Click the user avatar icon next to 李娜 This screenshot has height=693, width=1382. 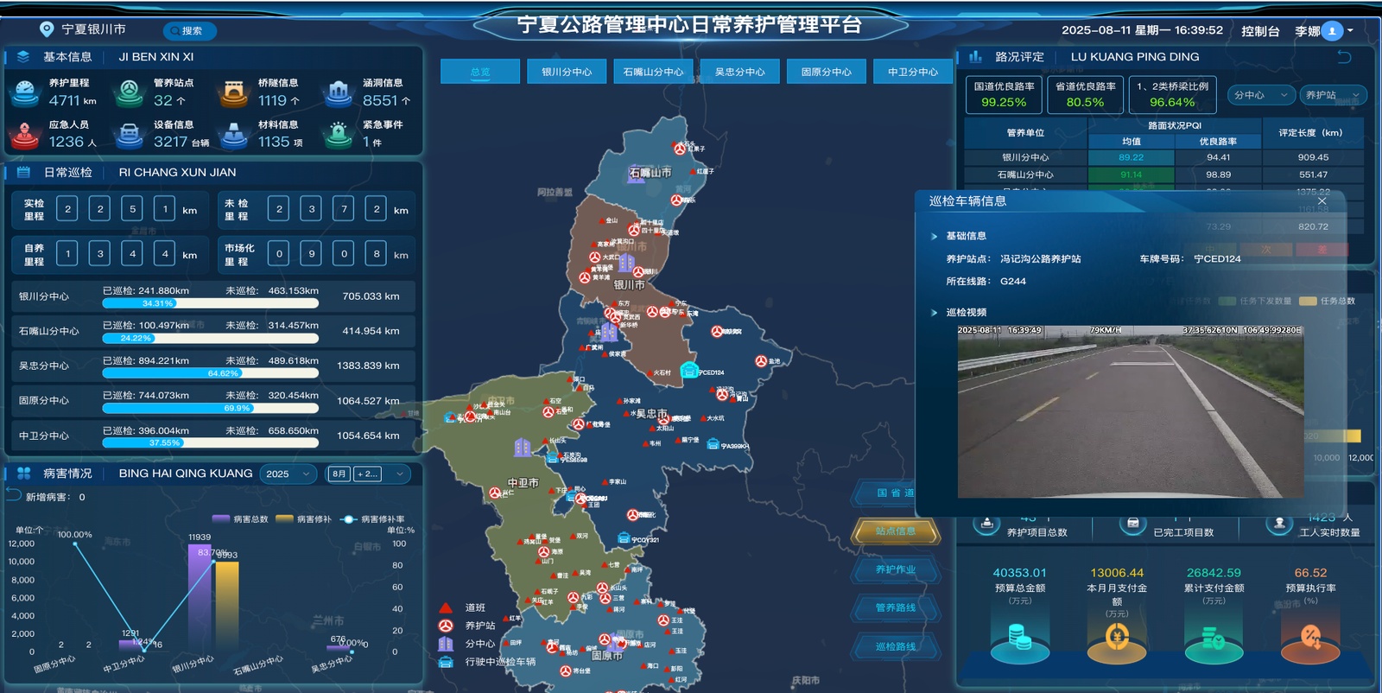coord(1332,31)
